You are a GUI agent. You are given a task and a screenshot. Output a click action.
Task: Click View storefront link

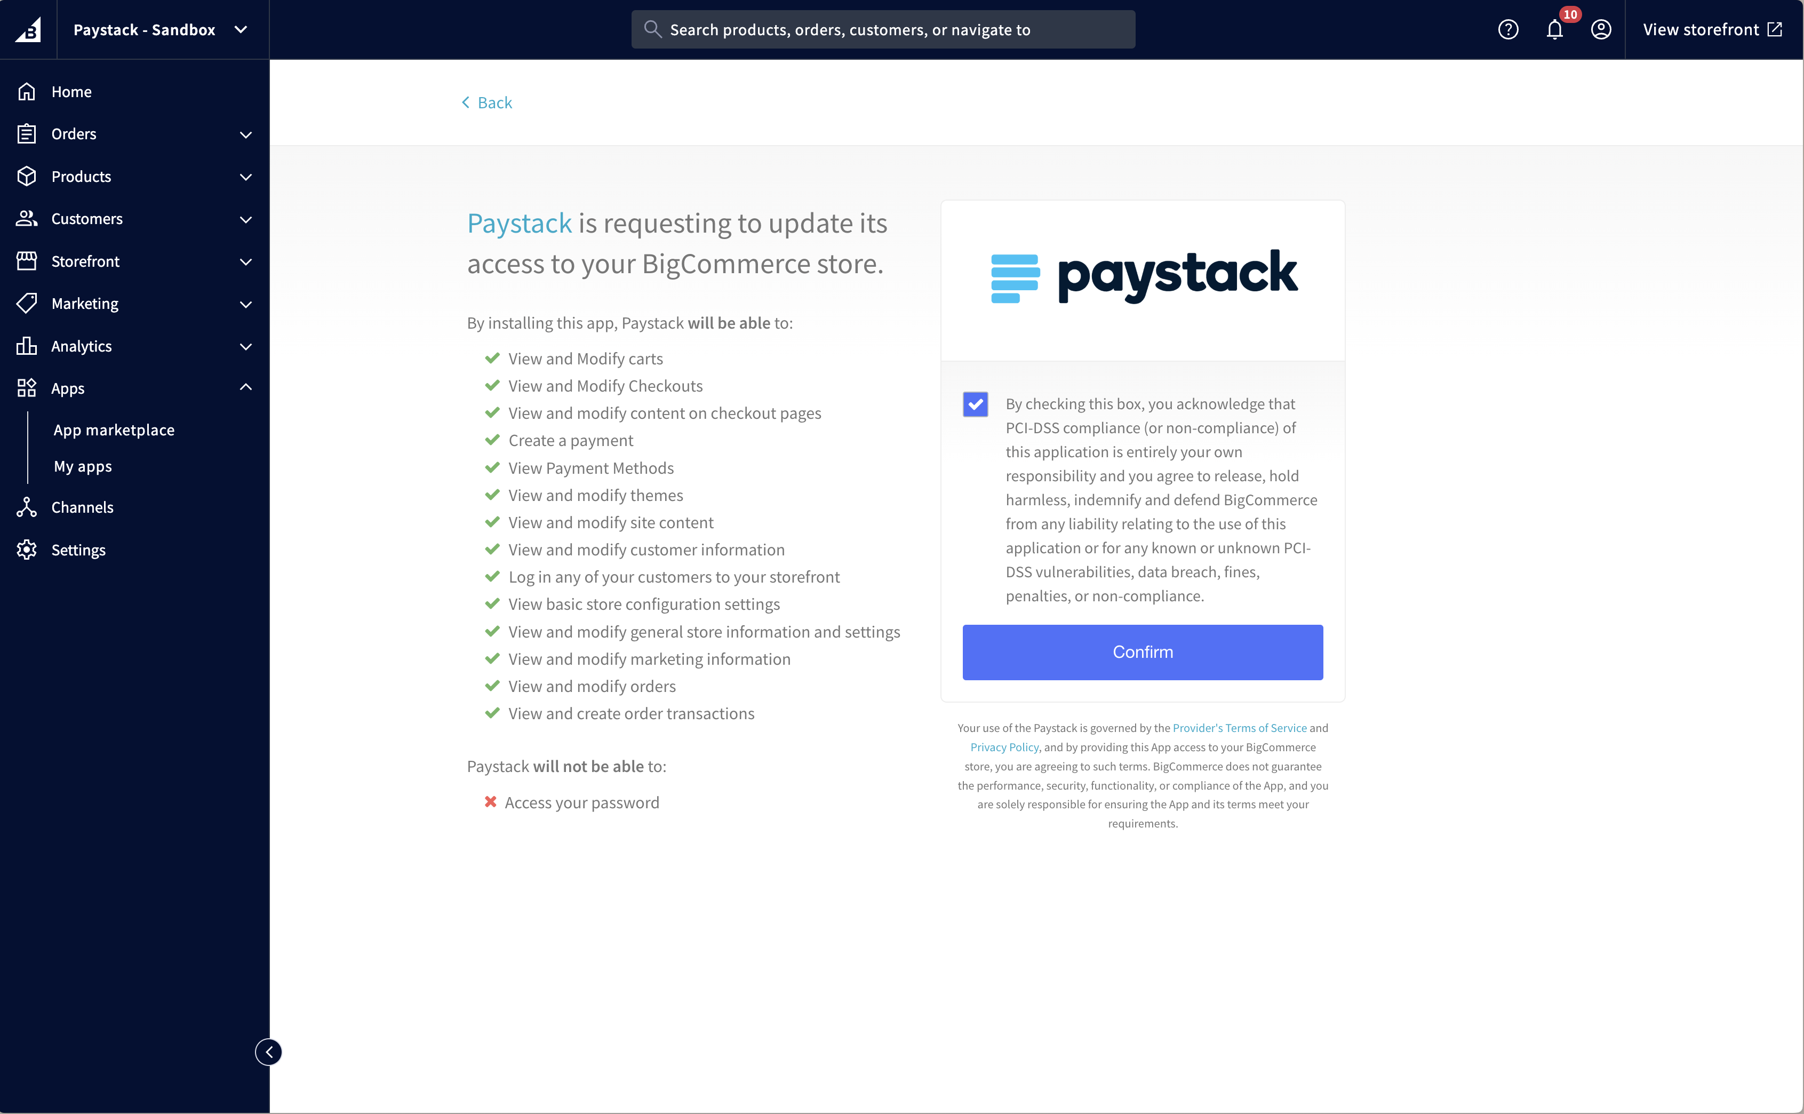[x=1712, y=29]
